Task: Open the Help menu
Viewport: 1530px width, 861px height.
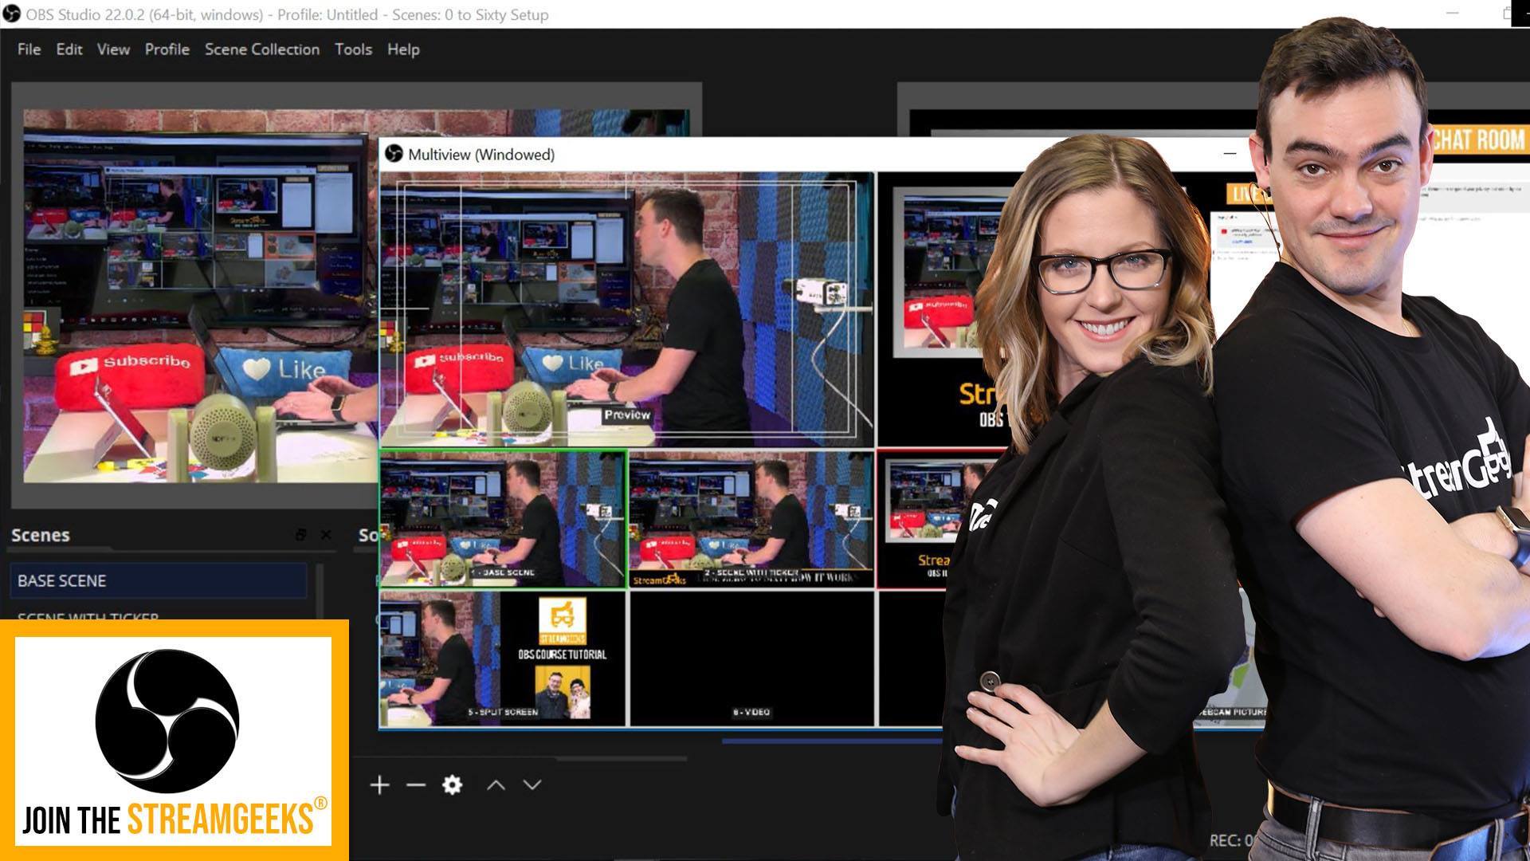Action: (403, 49)
